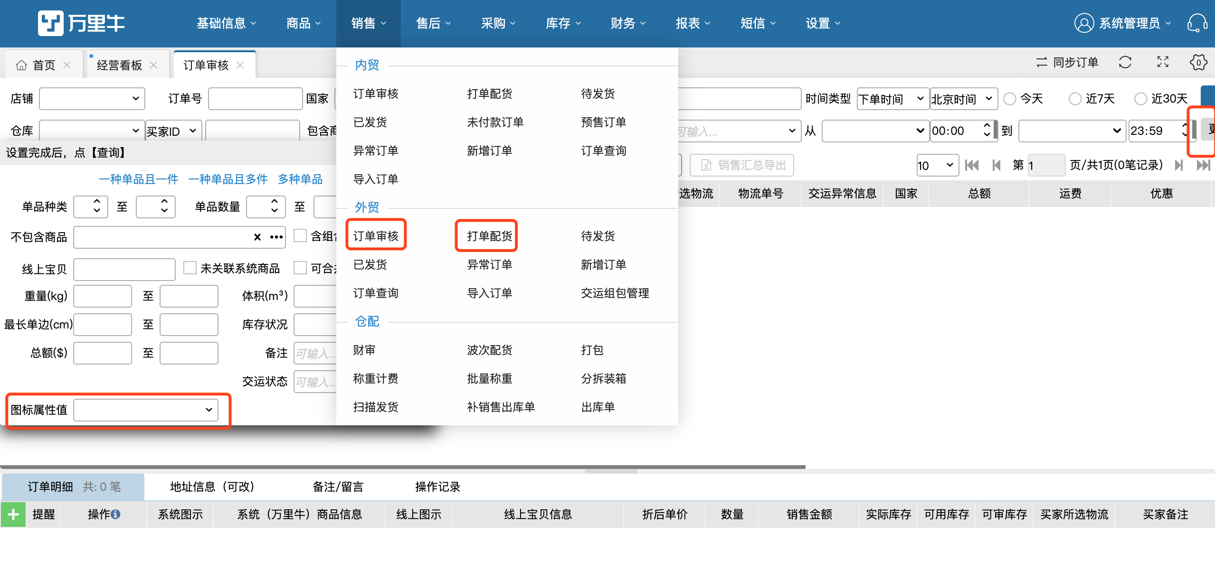Image resolution: width=1215 pixels, height=562 pixels.
Task: Click the refresh icon in the toolbar
Action: click(1125, 62)
